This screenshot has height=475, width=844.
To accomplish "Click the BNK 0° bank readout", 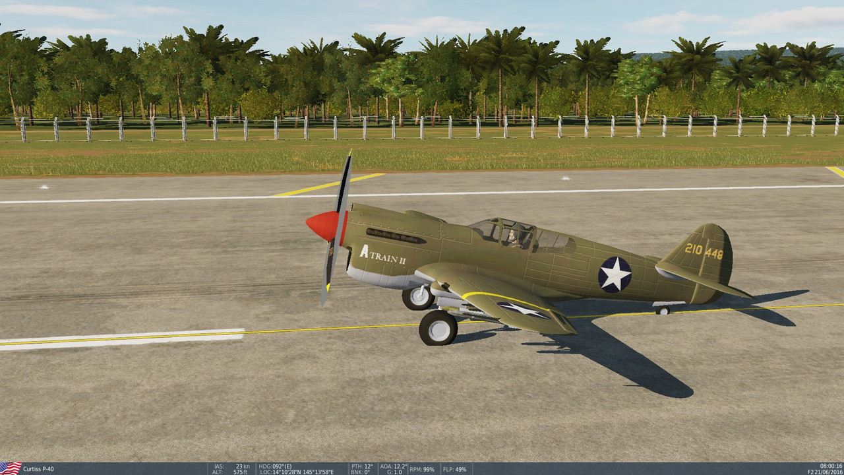I will (361, 472).
